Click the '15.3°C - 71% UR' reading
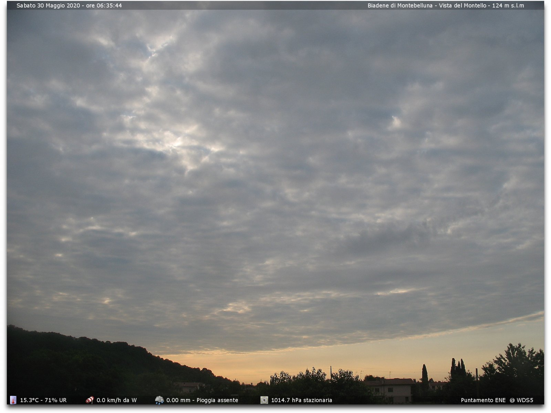Screen dimensions: 551x413 [x=43, y=400]
